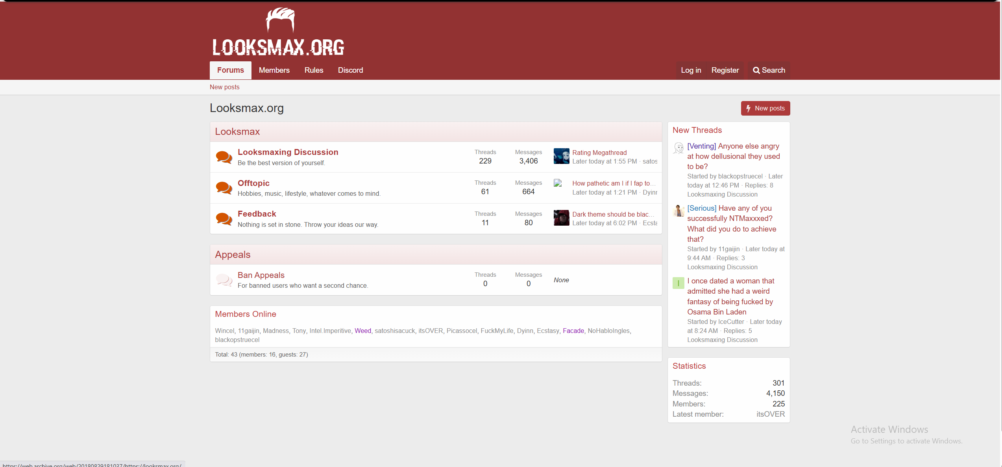Click the Log in link
The height and width of the screenshot is (467, 1002).
pyautogui.click(x=691, y=70)
